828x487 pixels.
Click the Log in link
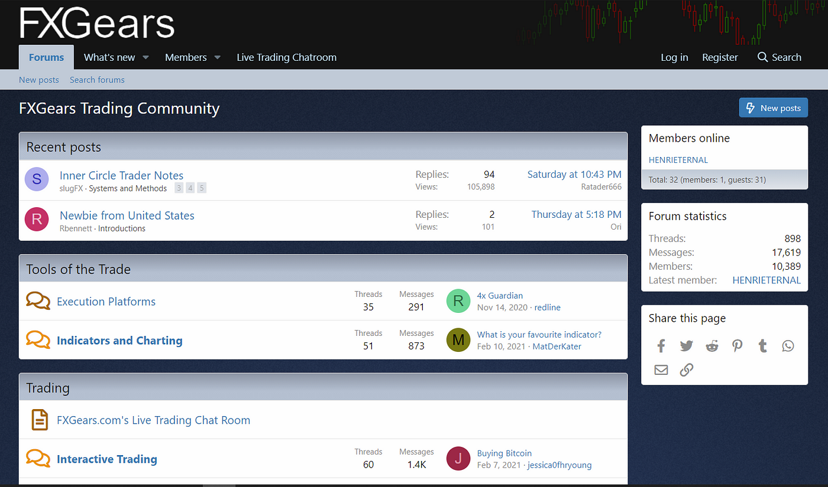(x=674, y=57)
